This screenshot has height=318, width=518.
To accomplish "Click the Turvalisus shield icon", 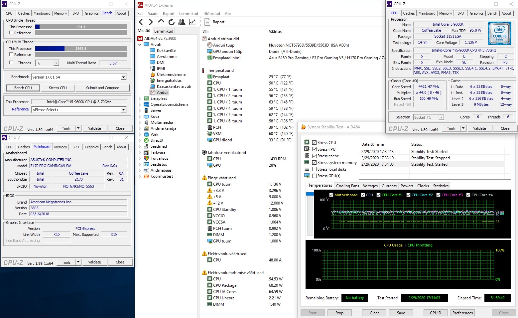I will tap(146, 158).
